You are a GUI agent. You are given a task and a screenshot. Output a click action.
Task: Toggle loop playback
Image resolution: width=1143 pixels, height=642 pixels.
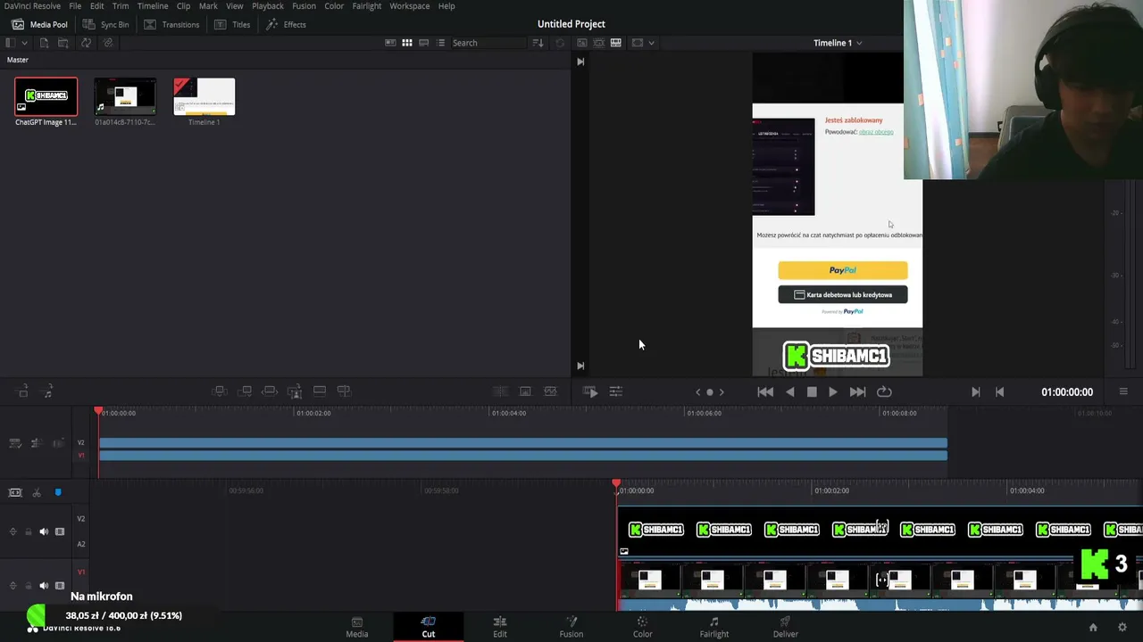tap(884, 391)
